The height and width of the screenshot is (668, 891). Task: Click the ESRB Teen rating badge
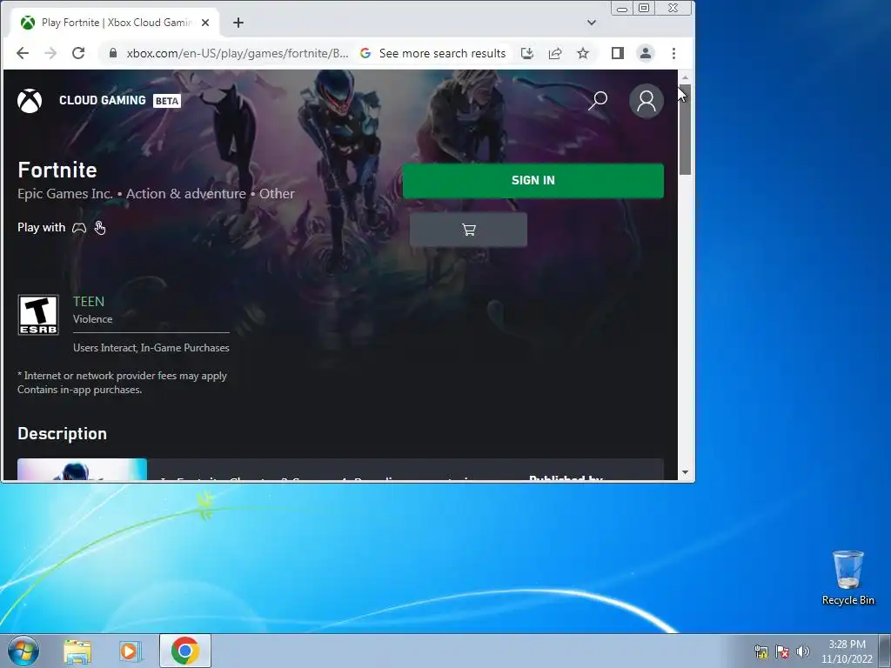pos(38,315)
